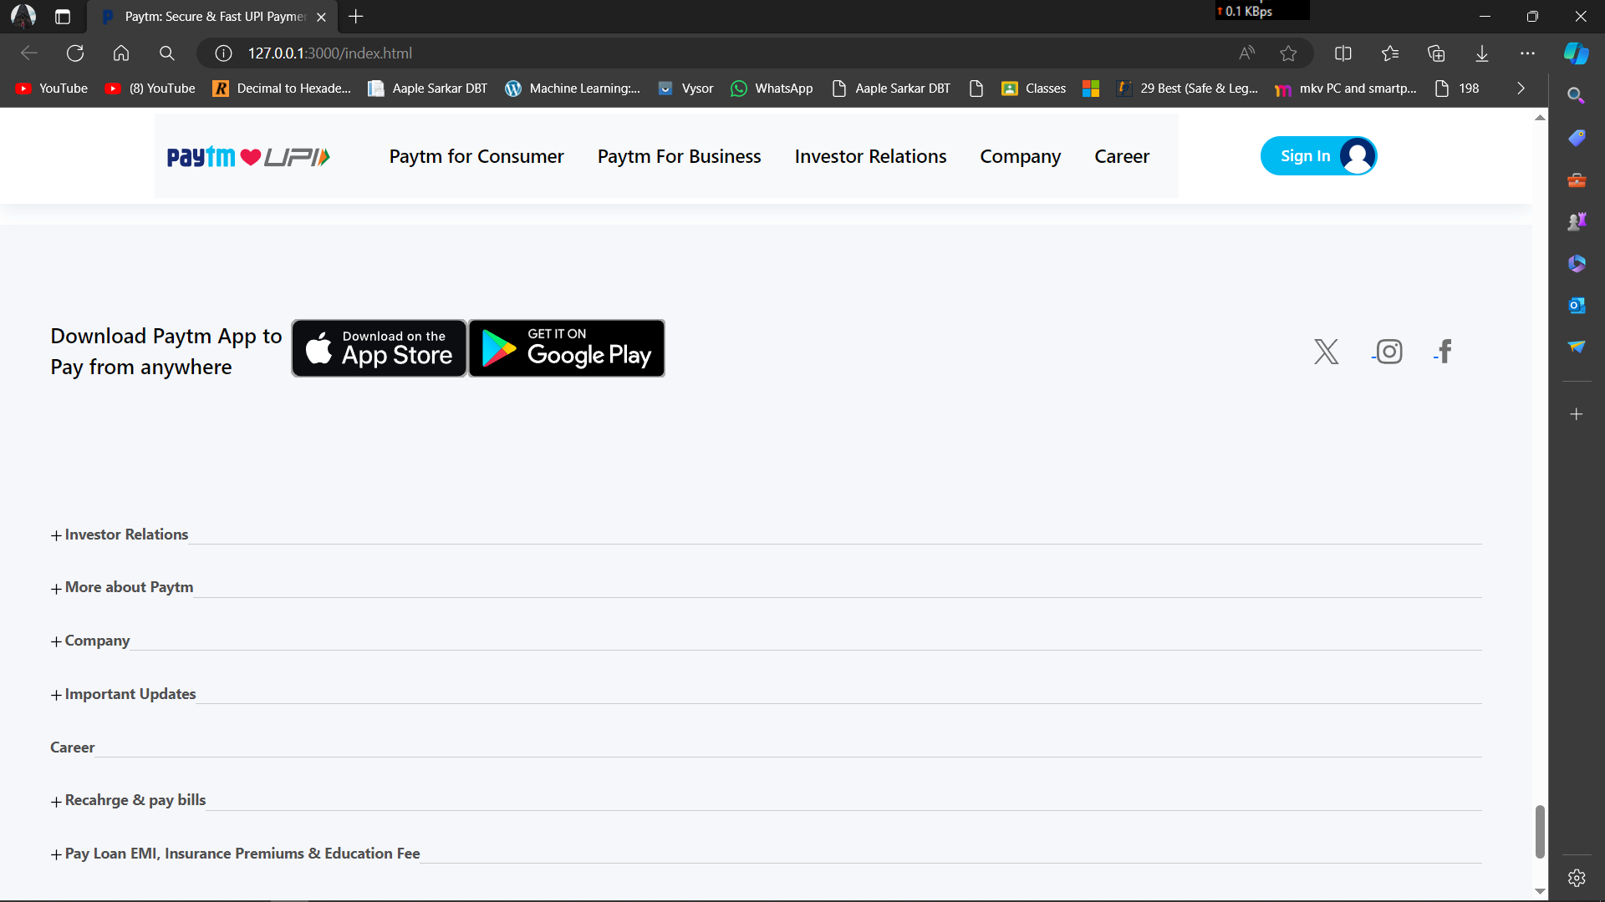1605x902 pixels.
Task: Open the browser downloads icon
Action: tap(1481, 53)
